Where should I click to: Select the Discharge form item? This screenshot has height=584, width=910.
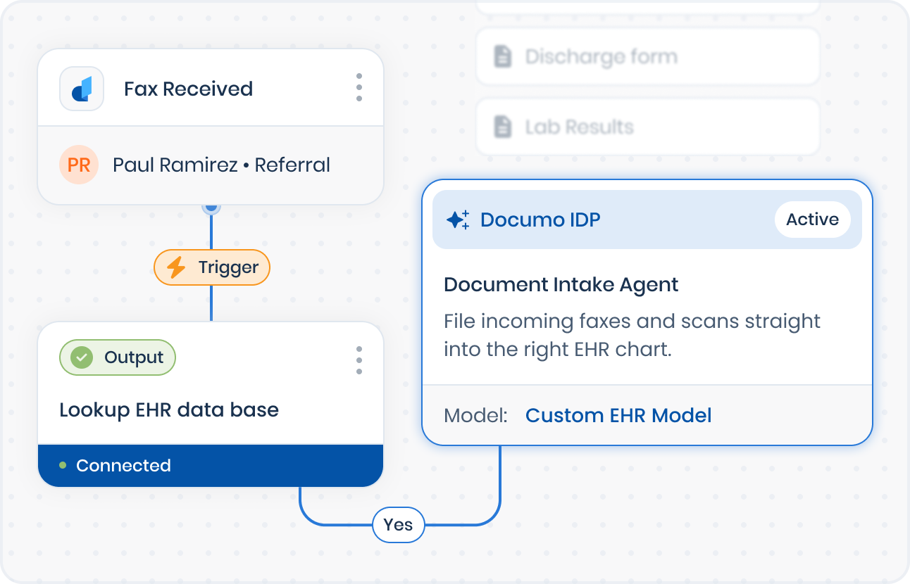tap(648, 57)
